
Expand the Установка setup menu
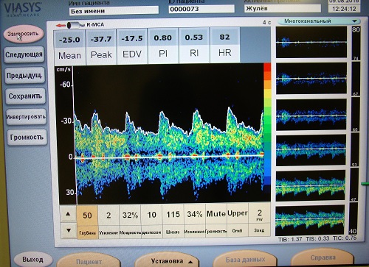tap(171, 260)
